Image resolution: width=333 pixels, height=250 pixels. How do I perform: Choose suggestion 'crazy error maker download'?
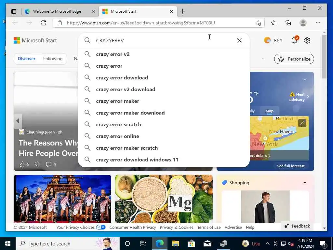click(x=164, y=113)
